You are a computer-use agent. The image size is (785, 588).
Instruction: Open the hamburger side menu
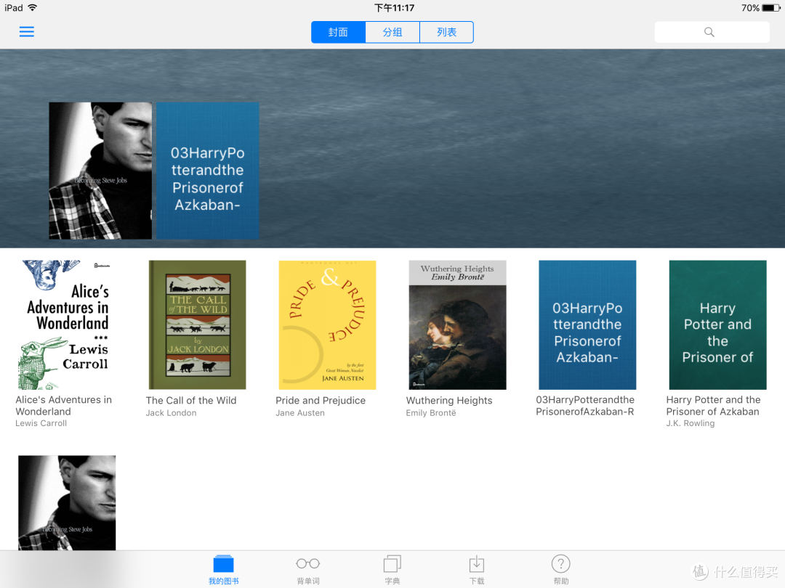[x=27, y=32]
